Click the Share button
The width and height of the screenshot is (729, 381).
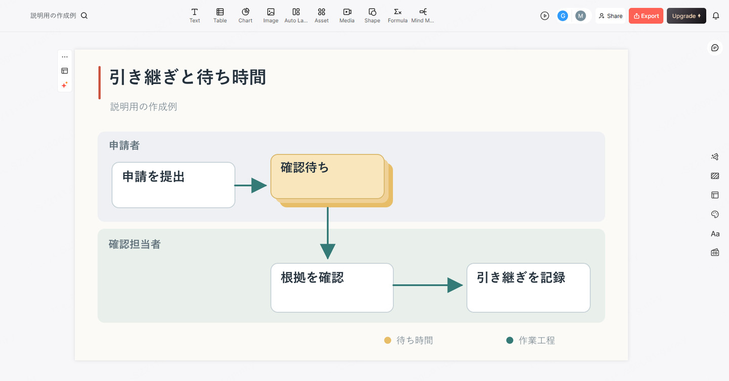(x=611, y=16)
